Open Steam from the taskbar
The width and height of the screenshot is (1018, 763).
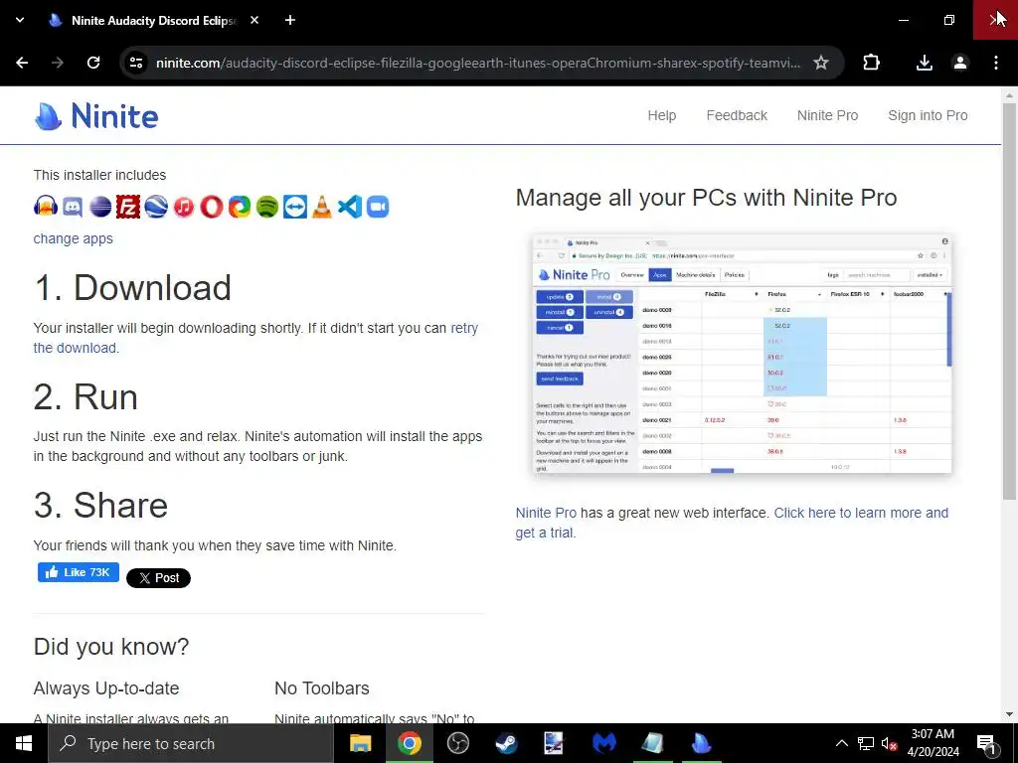[506, 743]
